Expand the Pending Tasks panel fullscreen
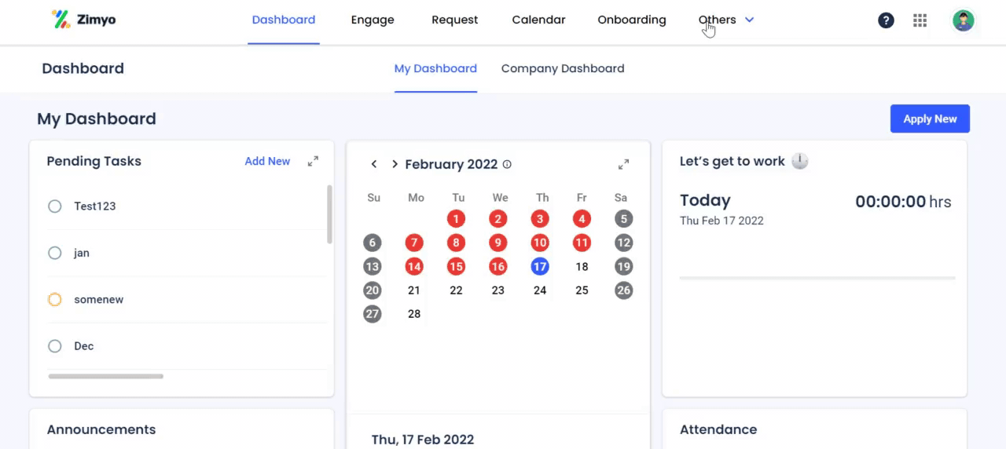The height and width of the screenshot is (449, 1006). coord(313,161)
